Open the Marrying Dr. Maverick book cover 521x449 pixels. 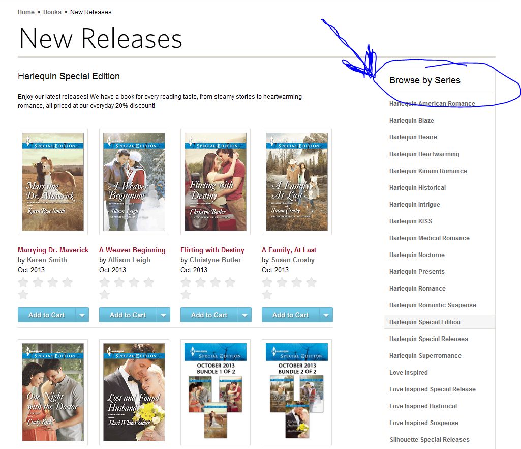pos(53,182)
